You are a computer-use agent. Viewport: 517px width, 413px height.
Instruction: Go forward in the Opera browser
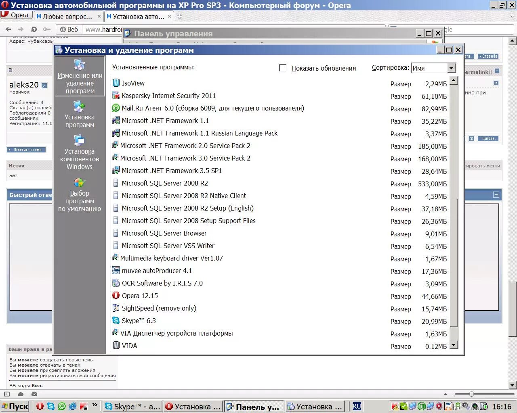point(21,29)
